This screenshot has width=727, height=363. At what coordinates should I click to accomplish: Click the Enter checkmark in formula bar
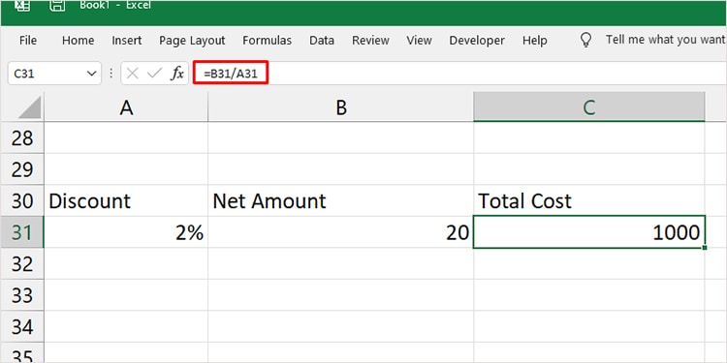[154, 74]
